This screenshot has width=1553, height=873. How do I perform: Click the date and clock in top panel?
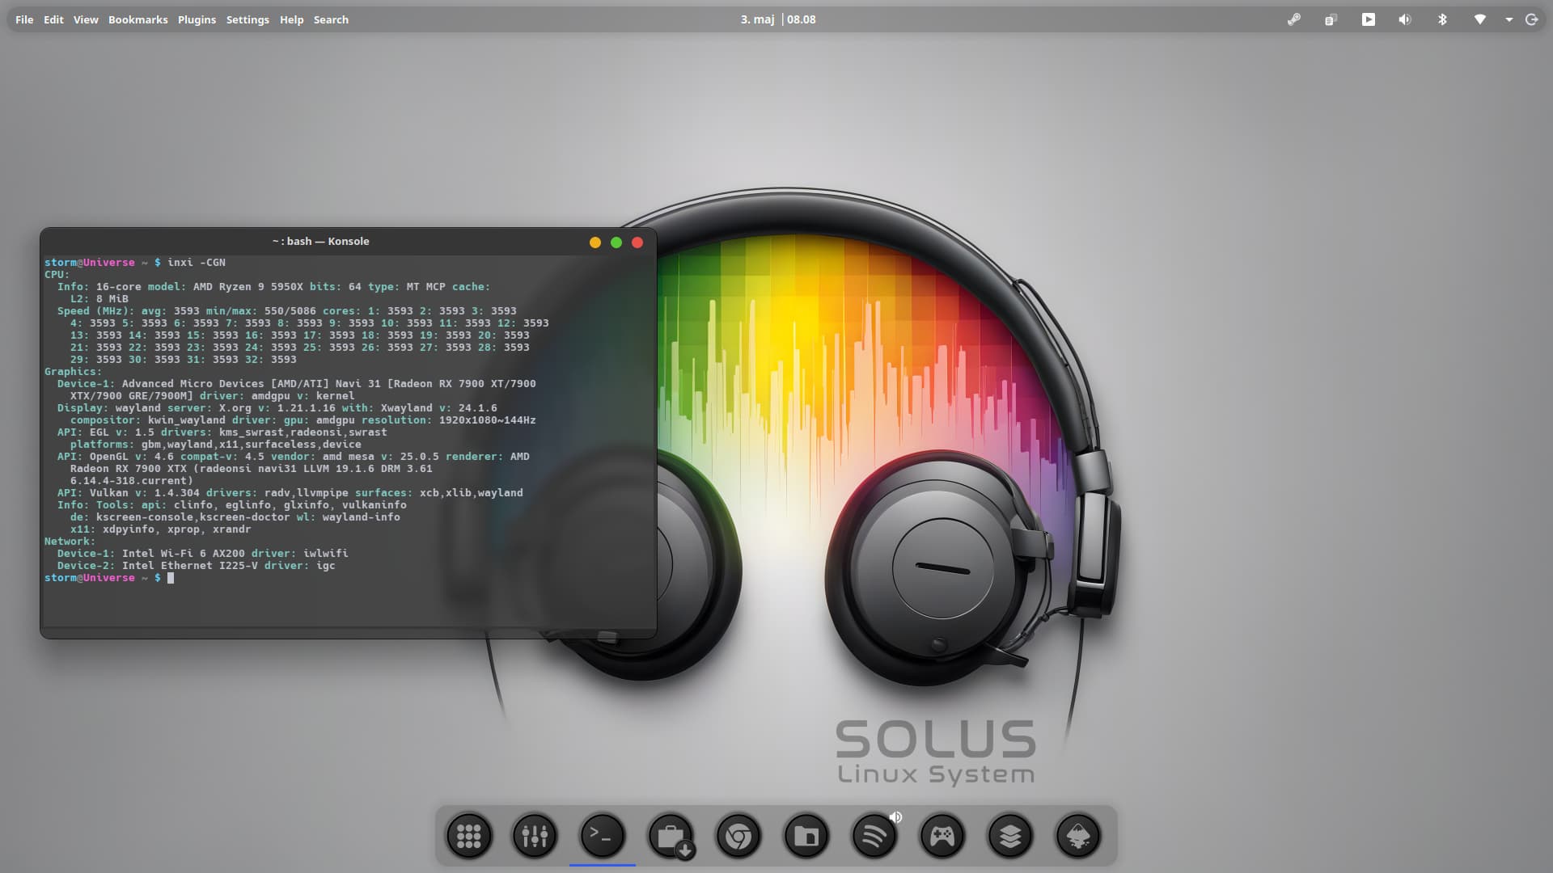[x=778, y=19]
